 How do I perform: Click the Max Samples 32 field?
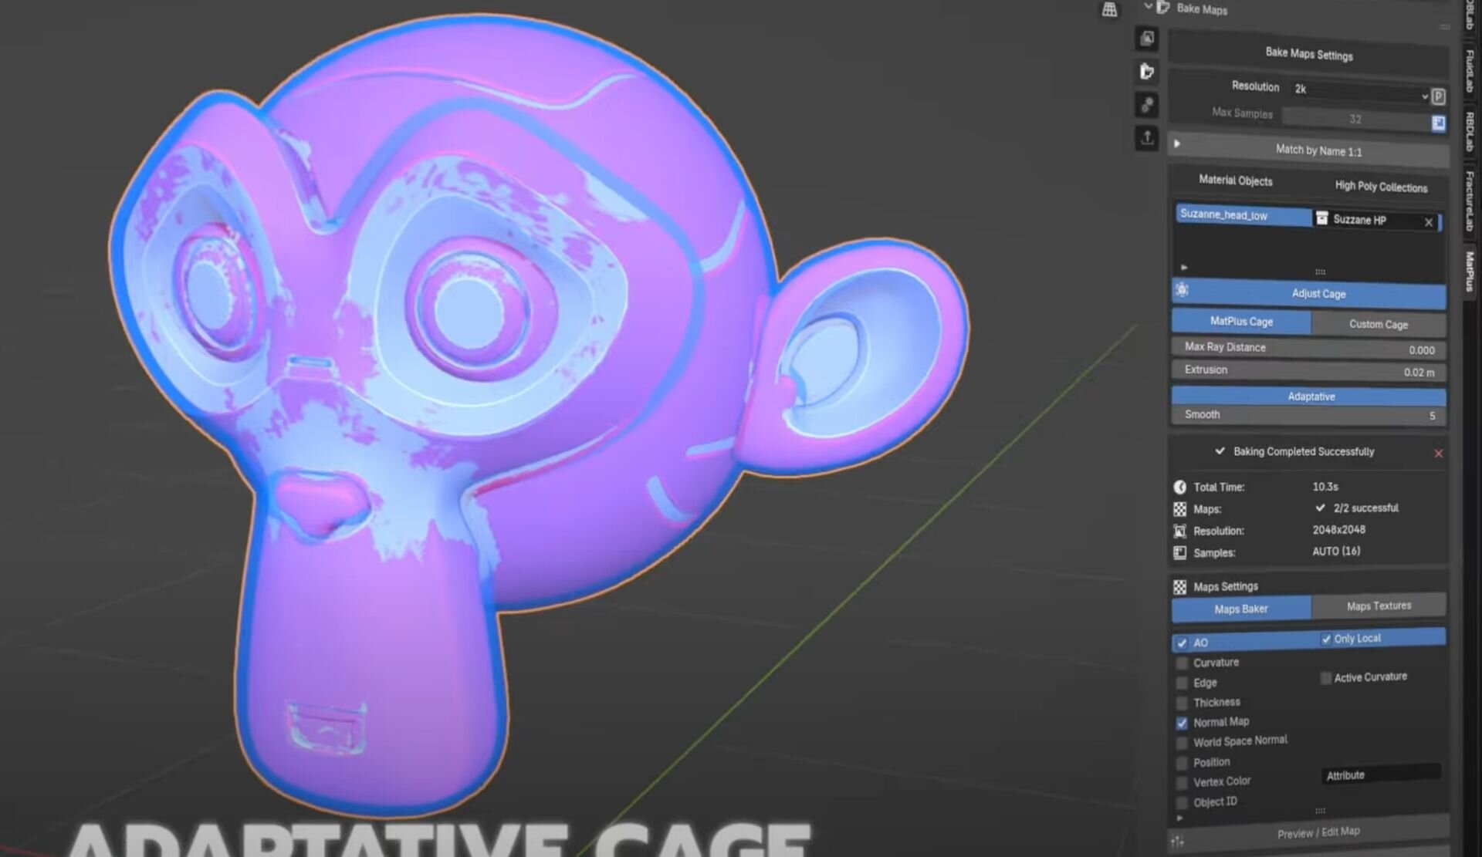point(1355,119)
